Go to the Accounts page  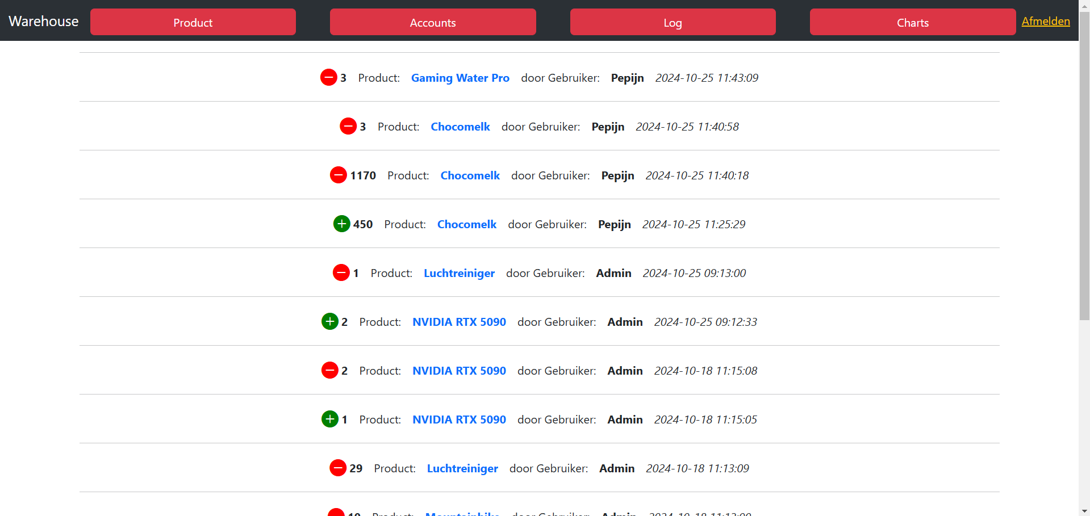click(432, 22)
